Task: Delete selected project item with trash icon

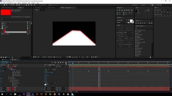Action: coord(12,57)
